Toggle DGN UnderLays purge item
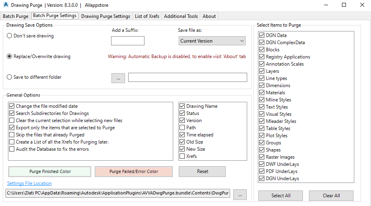Screen dimensions: 371x206 click(262, 178)
